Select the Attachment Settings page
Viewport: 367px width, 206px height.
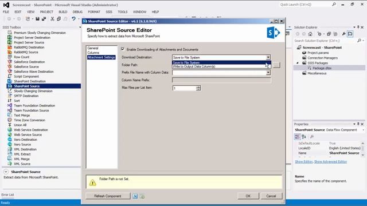pyautogui.click(x=101, y=57)
